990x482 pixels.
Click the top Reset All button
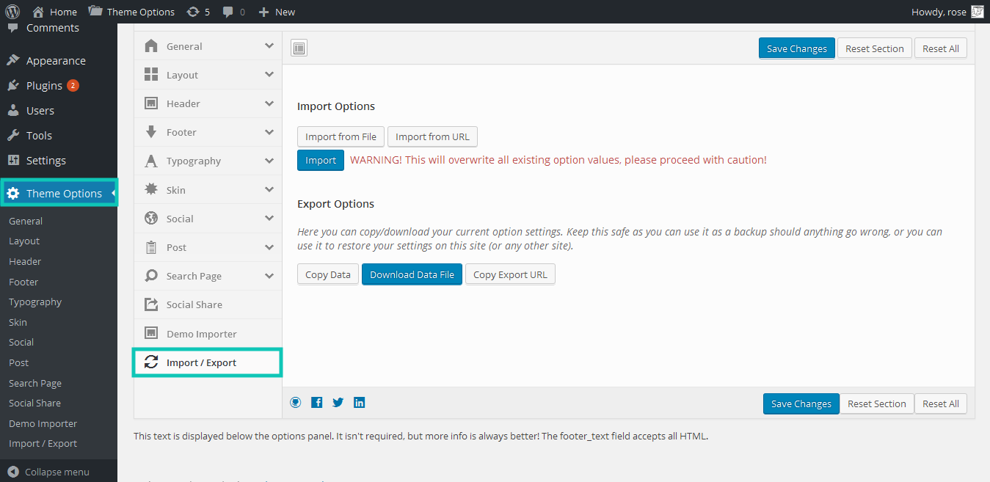tap(941, 48)
